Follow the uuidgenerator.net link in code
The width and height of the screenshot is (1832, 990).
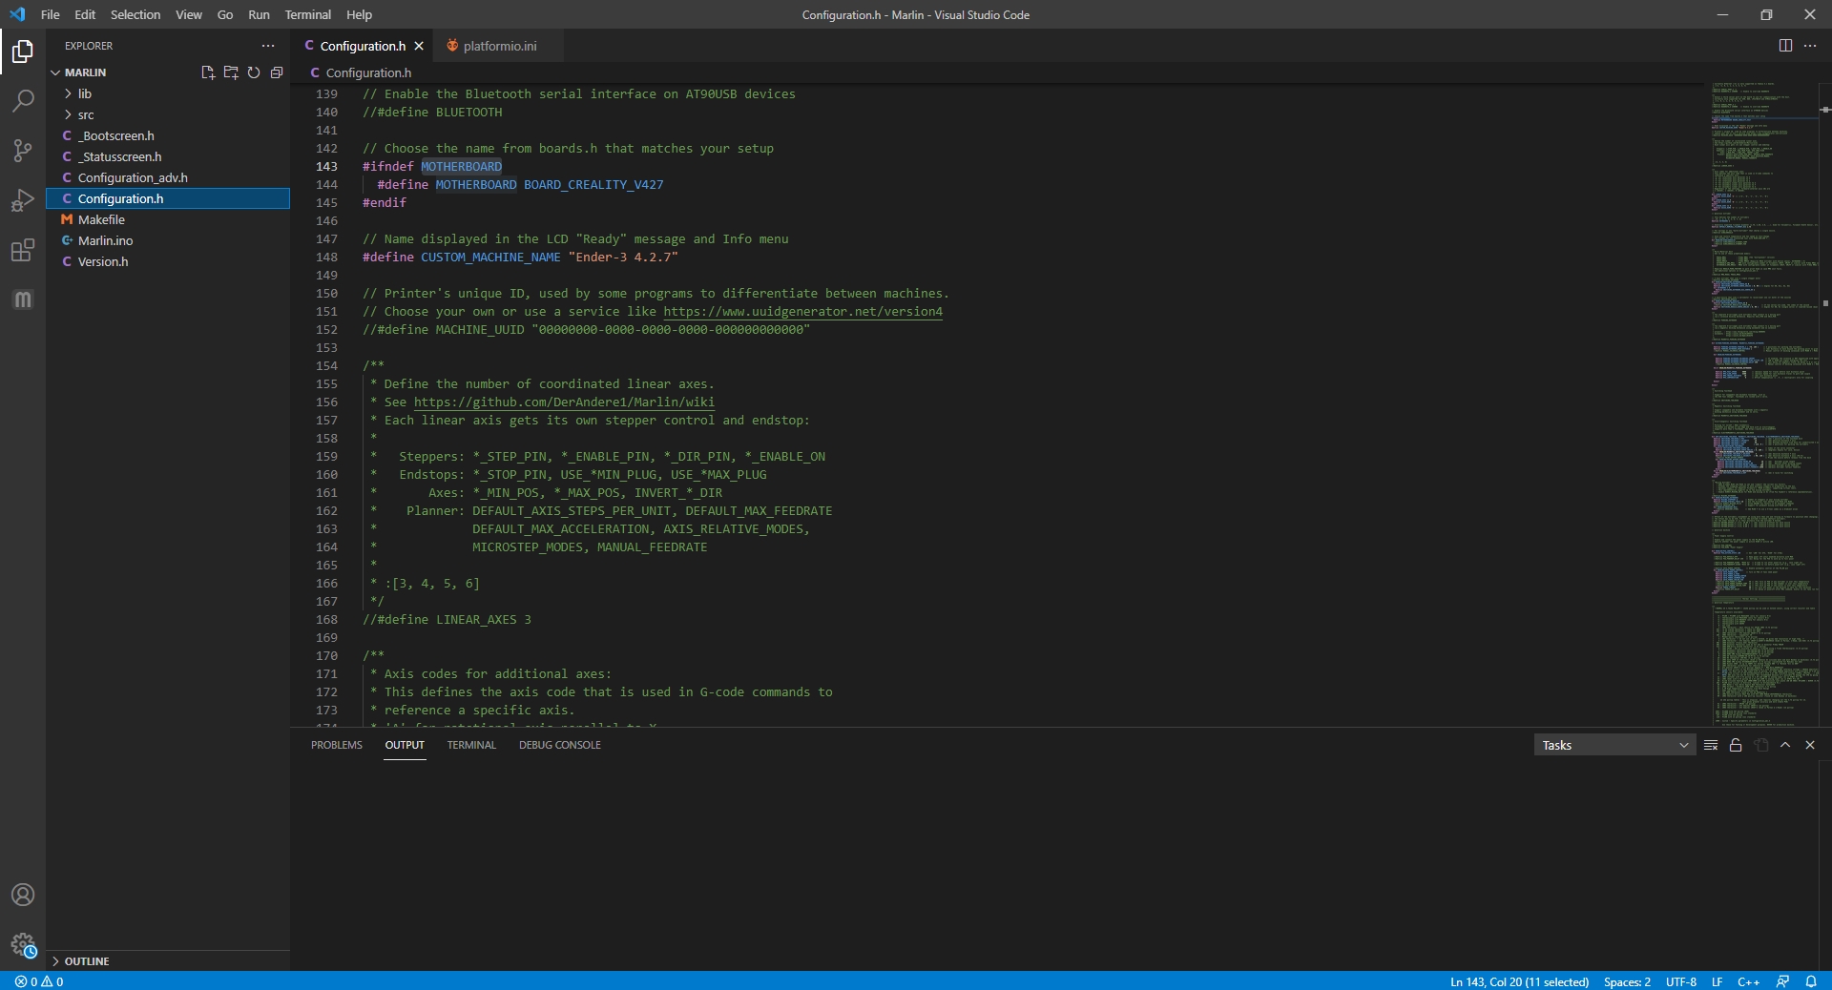click(802, 312)
